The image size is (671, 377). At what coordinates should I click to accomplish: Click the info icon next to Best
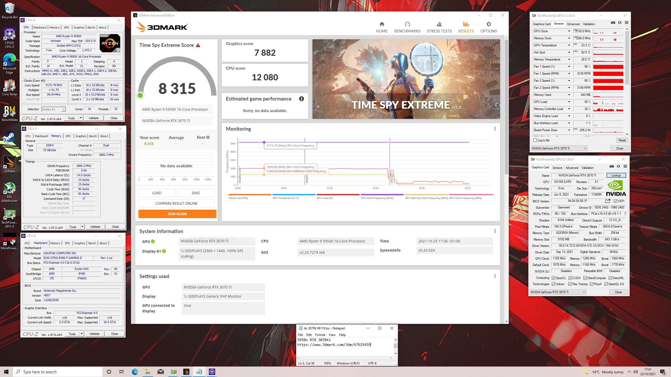pyautogui.click(x=208, y=137)
